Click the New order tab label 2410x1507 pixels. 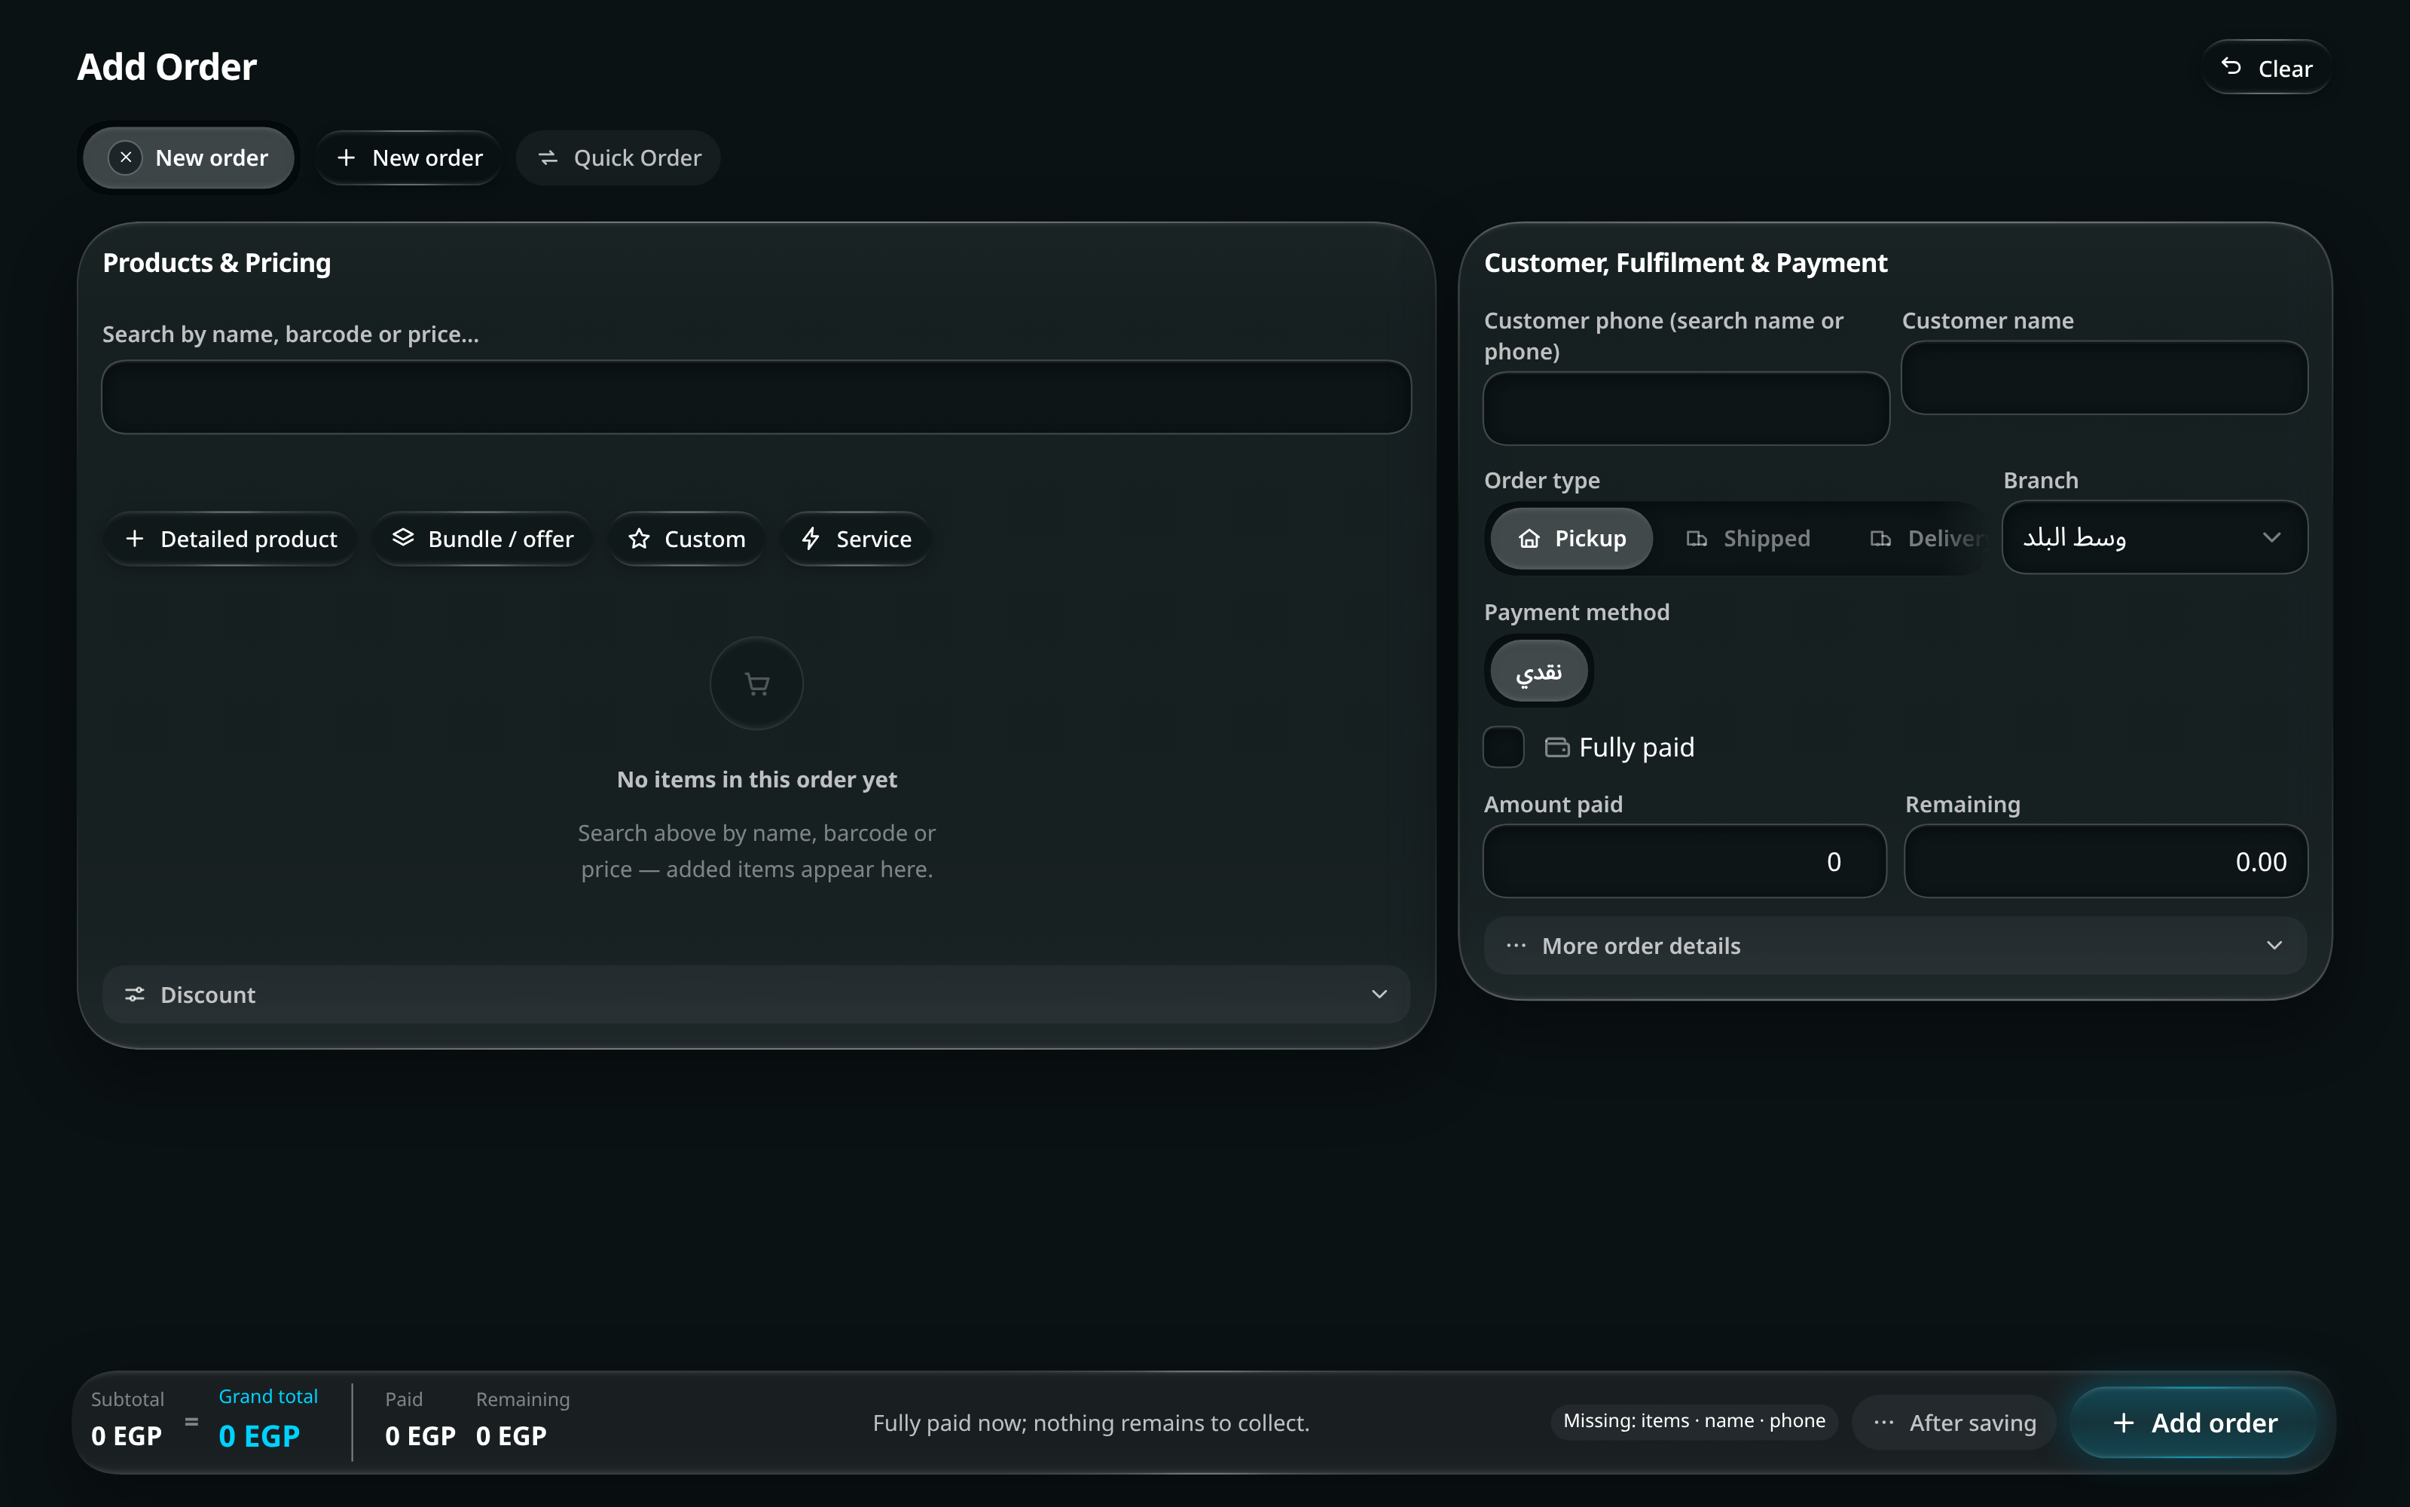coord(211,157)
